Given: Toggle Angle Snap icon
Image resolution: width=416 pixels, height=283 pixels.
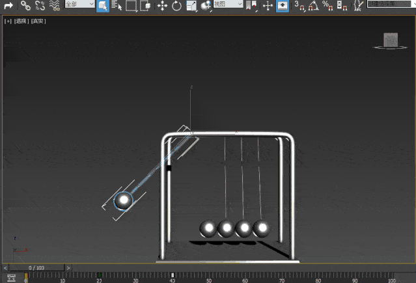Looking at the screenshot, I should point(313,6).
